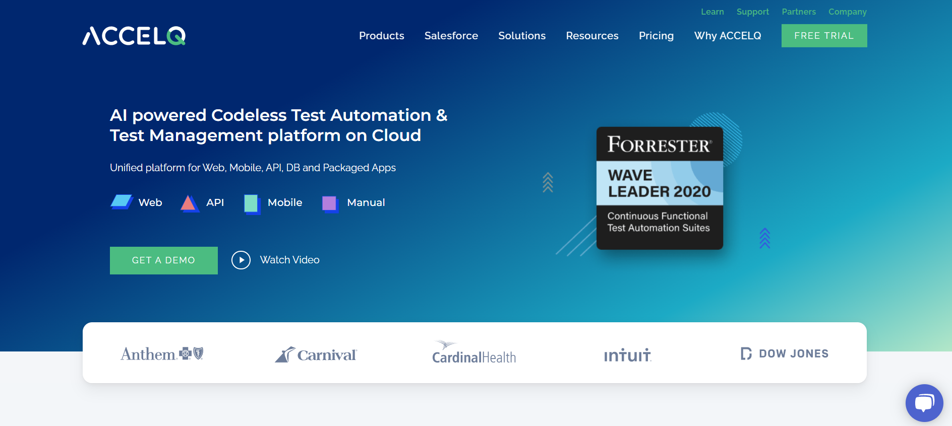Viewport: 952px width, 426px height.
Task: Click the Mobile product icon
Action: (252, 204)
